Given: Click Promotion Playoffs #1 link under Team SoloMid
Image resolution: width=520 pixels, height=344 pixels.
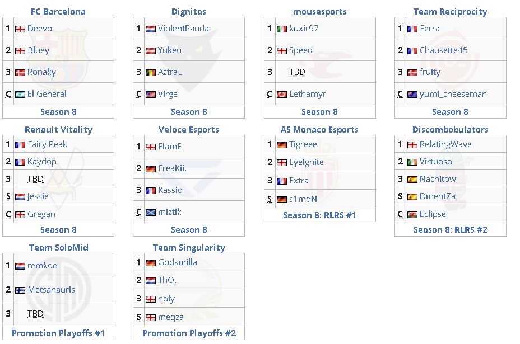Looking at the screenshot, I should [x=58, y=333].
